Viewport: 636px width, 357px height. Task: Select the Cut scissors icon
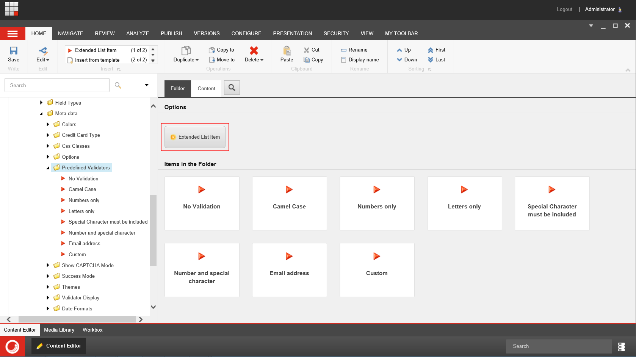click(x=306, y=50)
